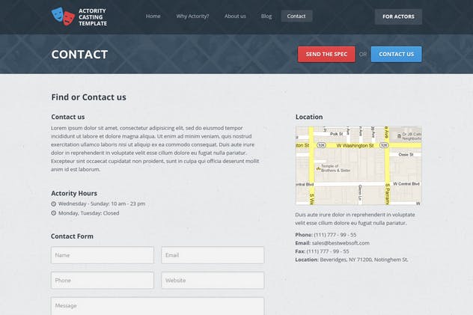Click the Monday, Tuesday: Closed text
Viewport: 473px width, 315px height.
coord(88,213)
